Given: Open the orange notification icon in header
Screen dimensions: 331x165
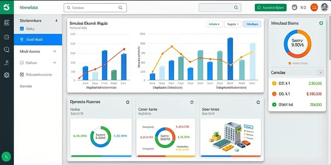Looking at the screenshot, I should tap(314, 8).
